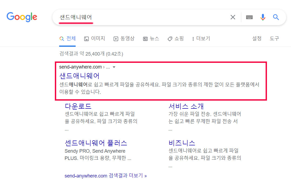This screenshot has width=291, height=188.
Task: Switch to the 동영상 tab
Action: click(x=124, y=39)
